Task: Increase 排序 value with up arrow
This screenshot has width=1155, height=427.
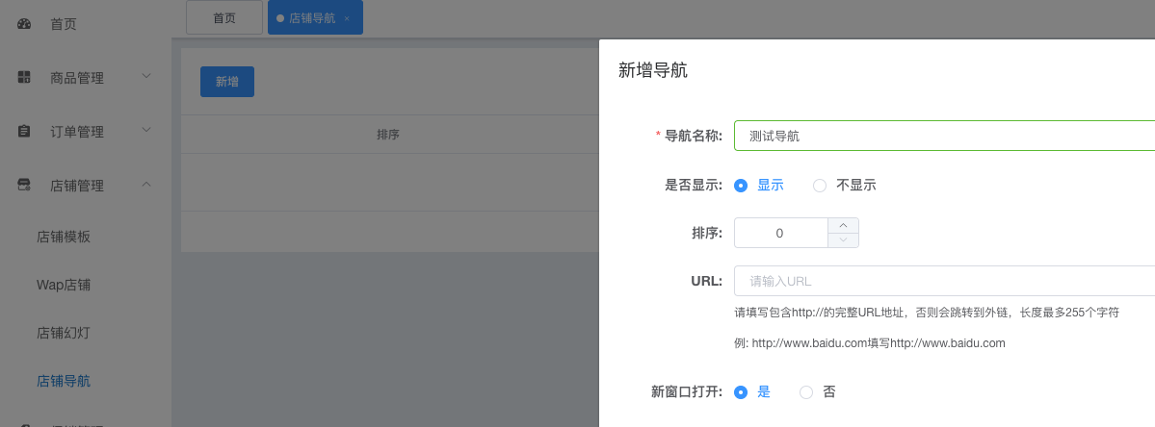Action: click(844, 225)
